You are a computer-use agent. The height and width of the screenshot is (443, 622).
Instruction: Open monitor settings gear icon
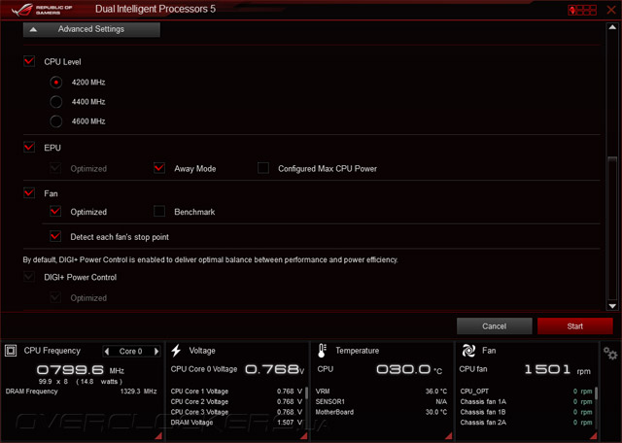tap(610, 353)
